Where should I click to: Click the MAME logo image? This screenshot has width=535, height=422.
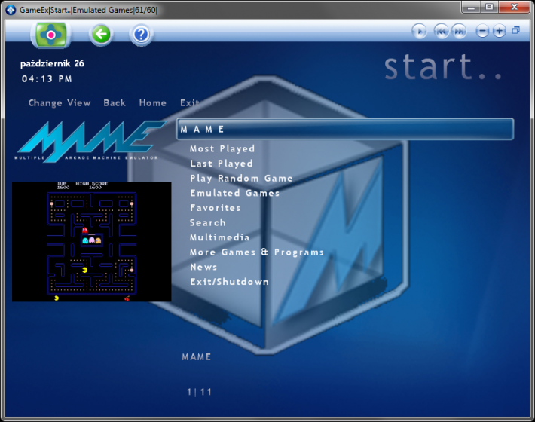pyautogui.click(x=90, y=141)
